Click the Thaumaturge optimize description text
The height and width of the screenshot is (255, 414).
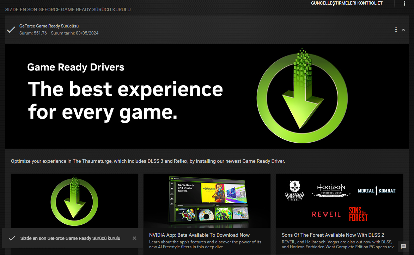point(148,161)
